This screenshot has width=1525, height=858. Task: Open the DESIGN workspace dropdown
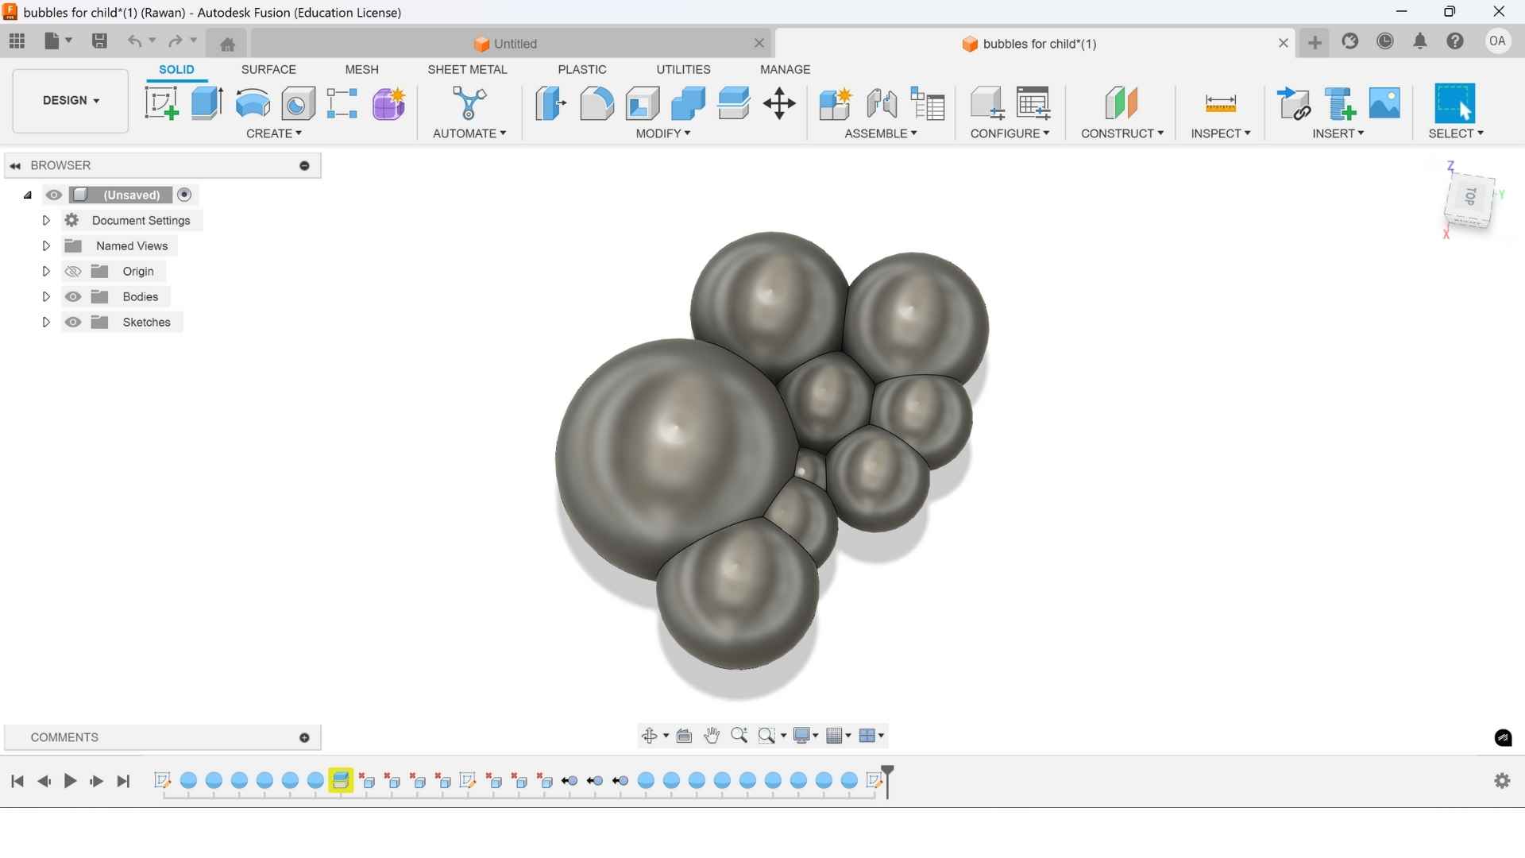(71, 101)
